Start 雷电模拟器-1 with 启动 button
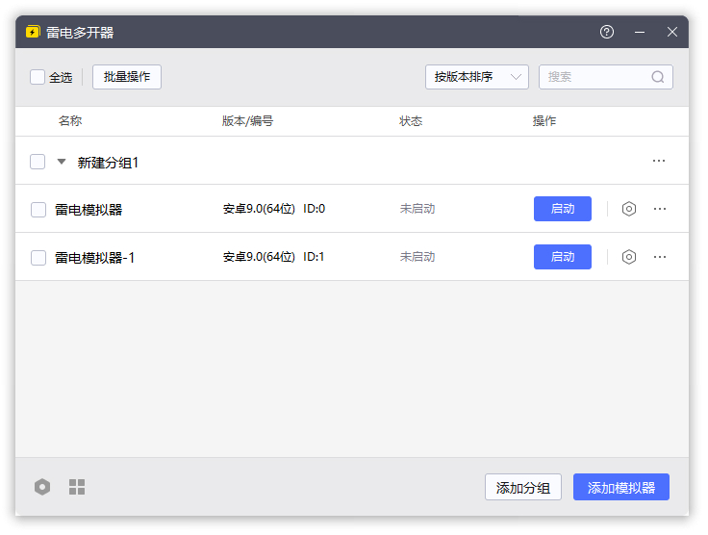This screenshot has width=708, height=535. (x=563, y=257)
